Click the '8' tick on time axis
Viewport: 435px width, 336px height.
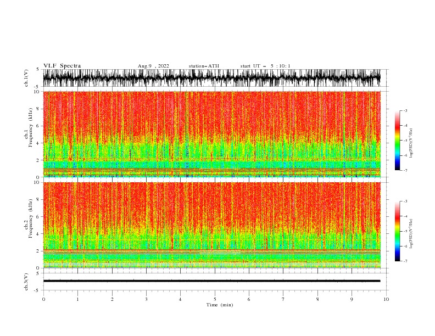pos(317,299)
